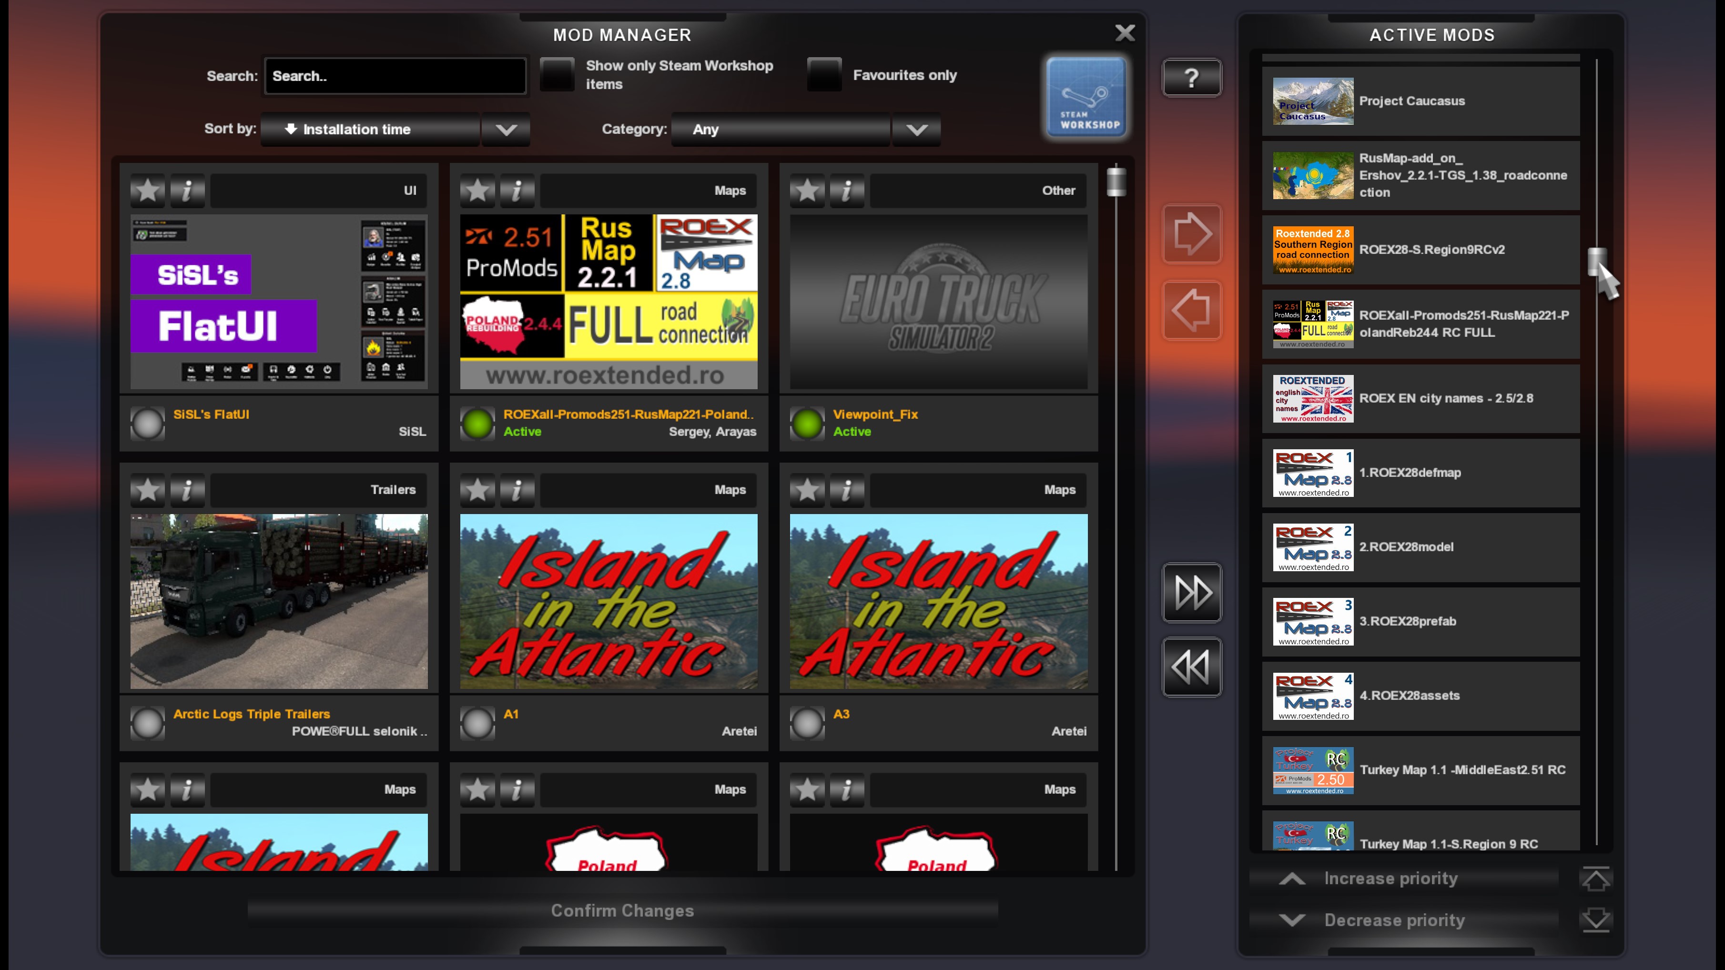Click Arctic Logs Triple Trailers thumbnail
Image resolution: width=1725 pixels, height=970 pixels.
tap(279, 601)
